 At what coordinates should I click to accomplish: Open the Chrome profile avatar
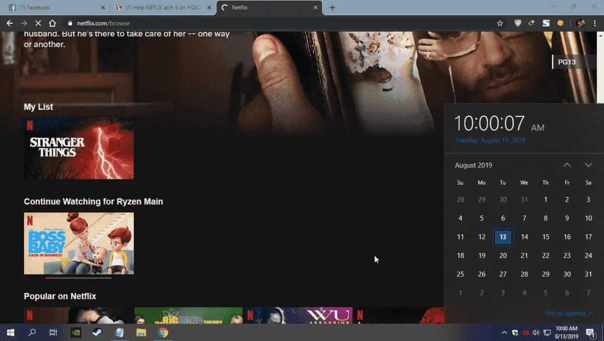pyautogui.click(x=580, y=23)
